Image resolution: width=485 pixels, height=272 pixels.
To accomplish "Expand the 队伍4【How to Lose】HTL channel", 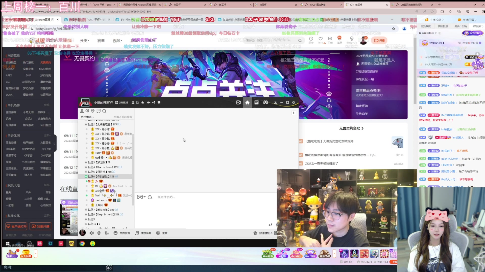I will click(86, 167).
